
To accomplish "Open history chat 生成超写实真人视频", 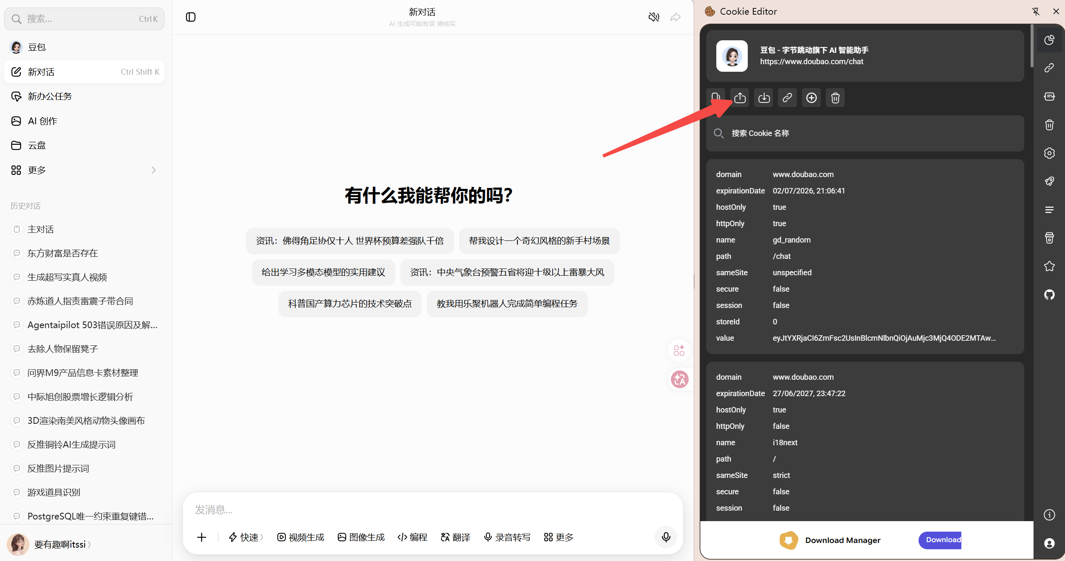I will point(84,277).
